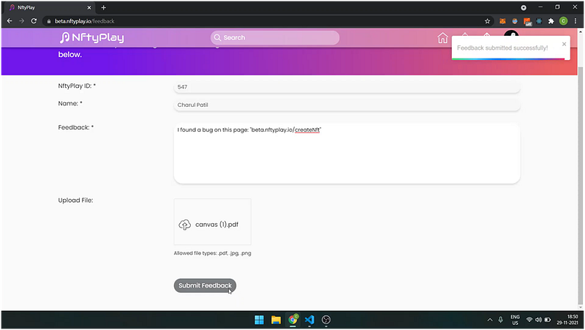Open the taskbar clock and date
The width and height of the screenshot is (585, 330).
coord(567,320)
